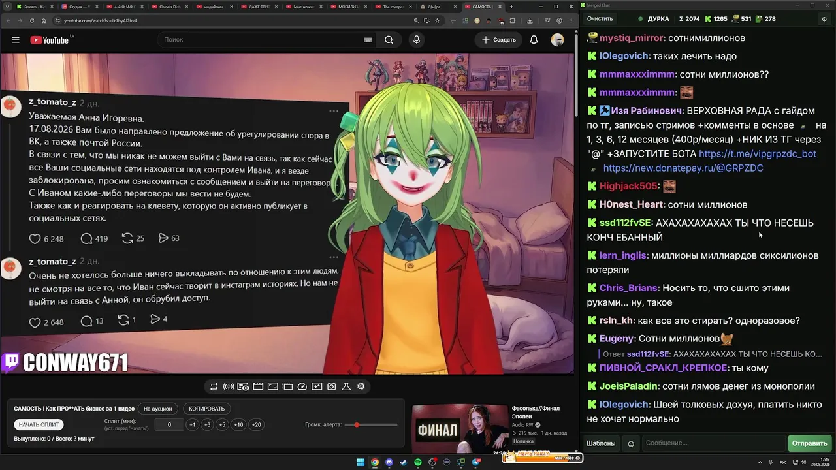Open the Windows Start menu
Image resolution: width=836 pixels, height=470 pixels.
tap(360, 462)
